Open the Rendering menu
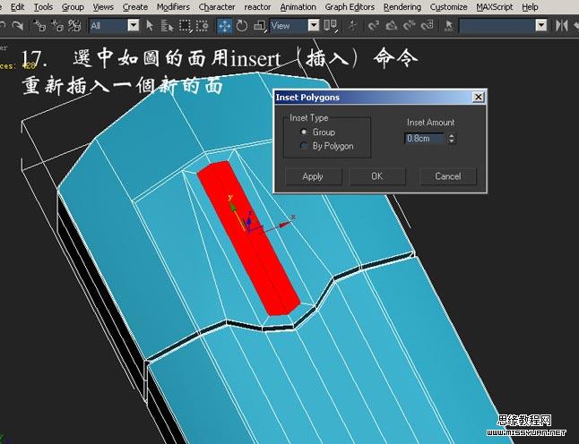 (402, 6)
